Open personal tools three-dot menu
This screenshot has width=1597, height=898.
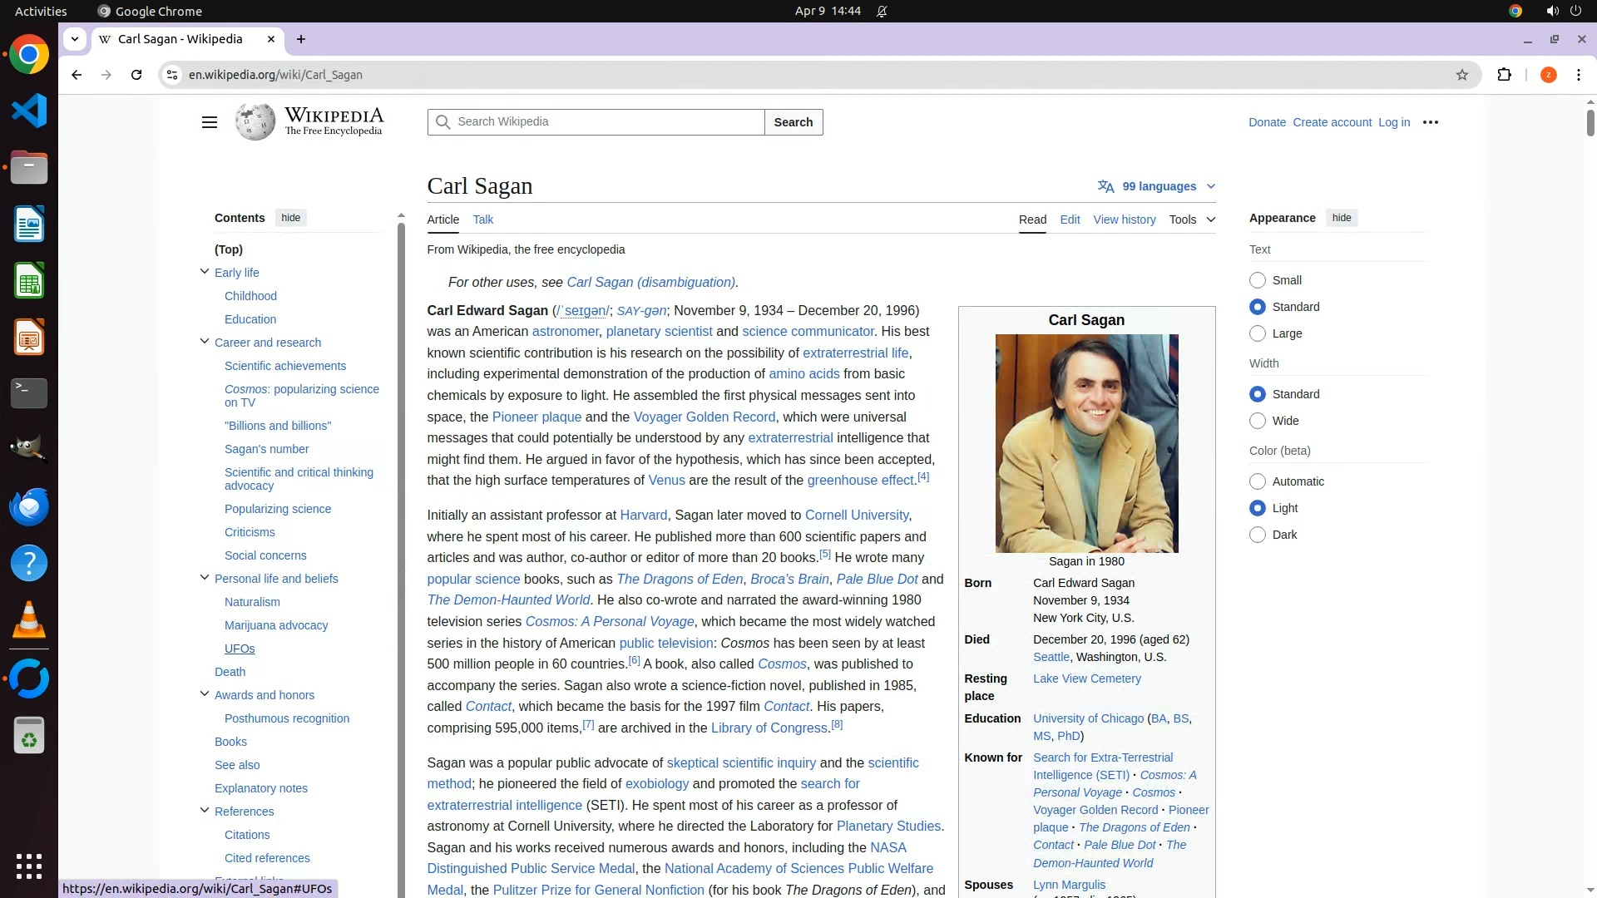1430,122
